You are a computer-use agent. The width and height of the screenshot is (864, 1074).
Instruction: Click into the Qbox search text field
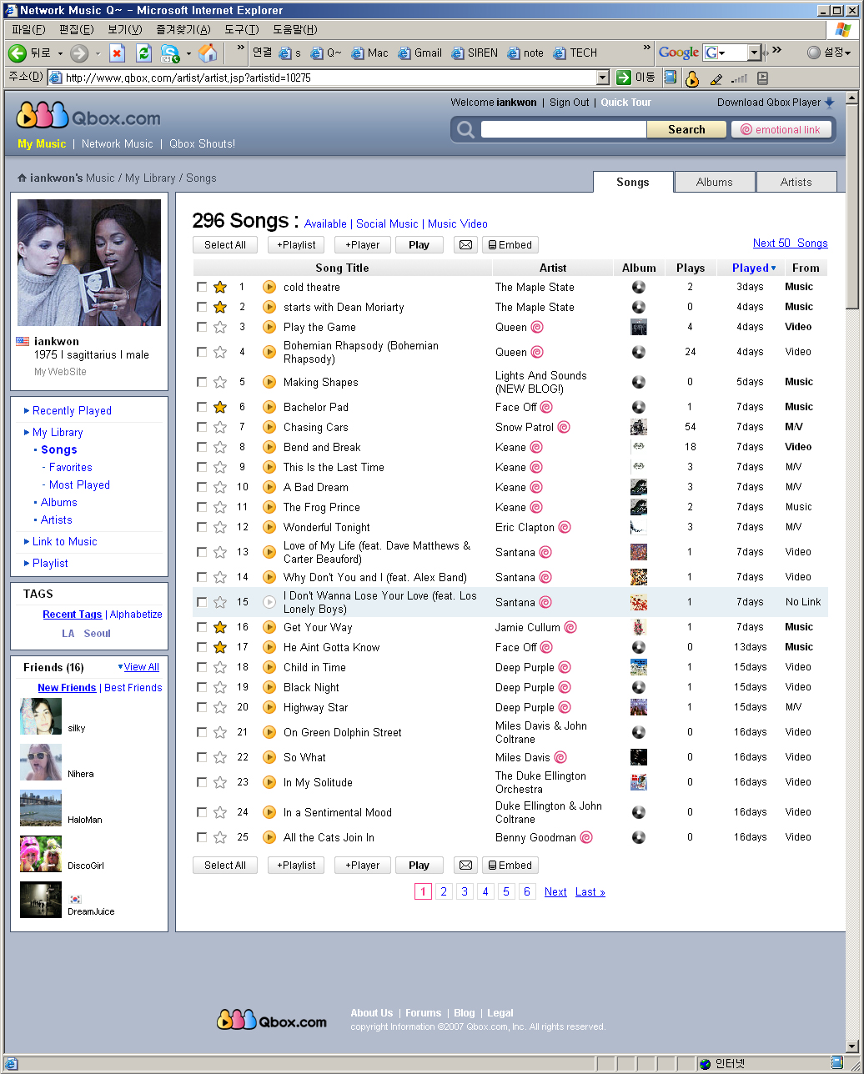tap(563, 129)
